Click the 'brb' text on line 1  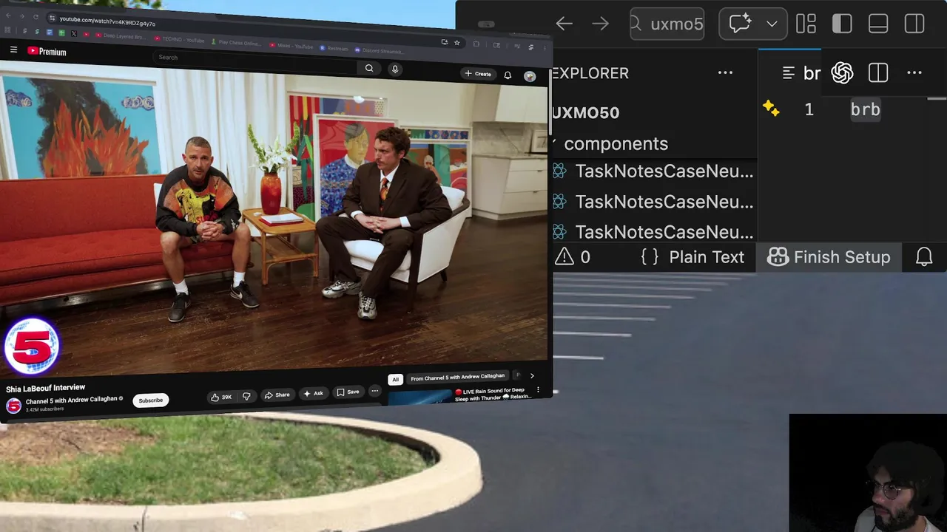[x=865, y=109]
